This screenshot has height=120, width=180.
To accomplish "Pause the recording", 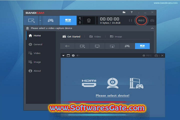I will 130,20.
